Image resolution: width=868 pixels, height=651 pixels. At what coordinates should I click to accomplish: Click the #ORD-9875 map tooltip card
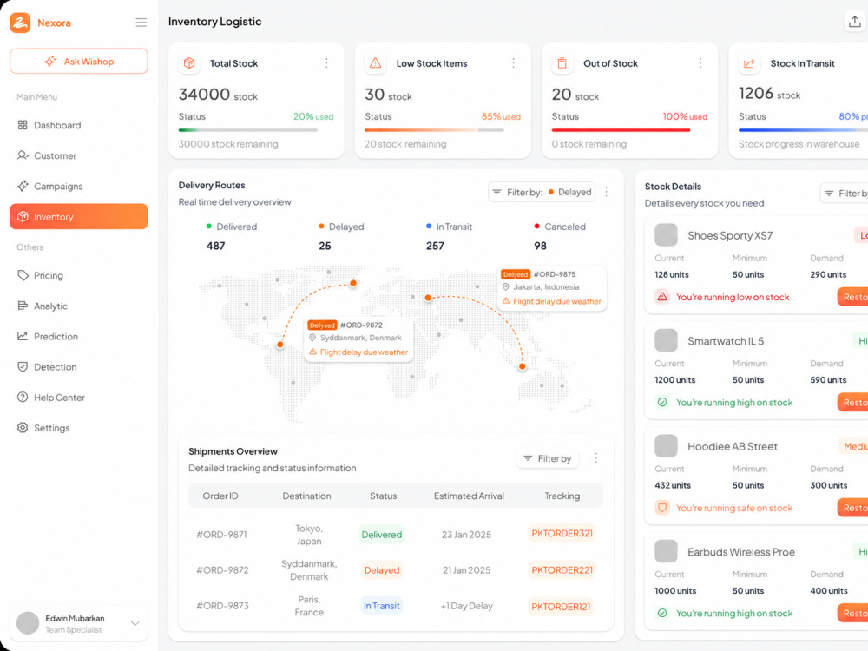tap(552, 288)
